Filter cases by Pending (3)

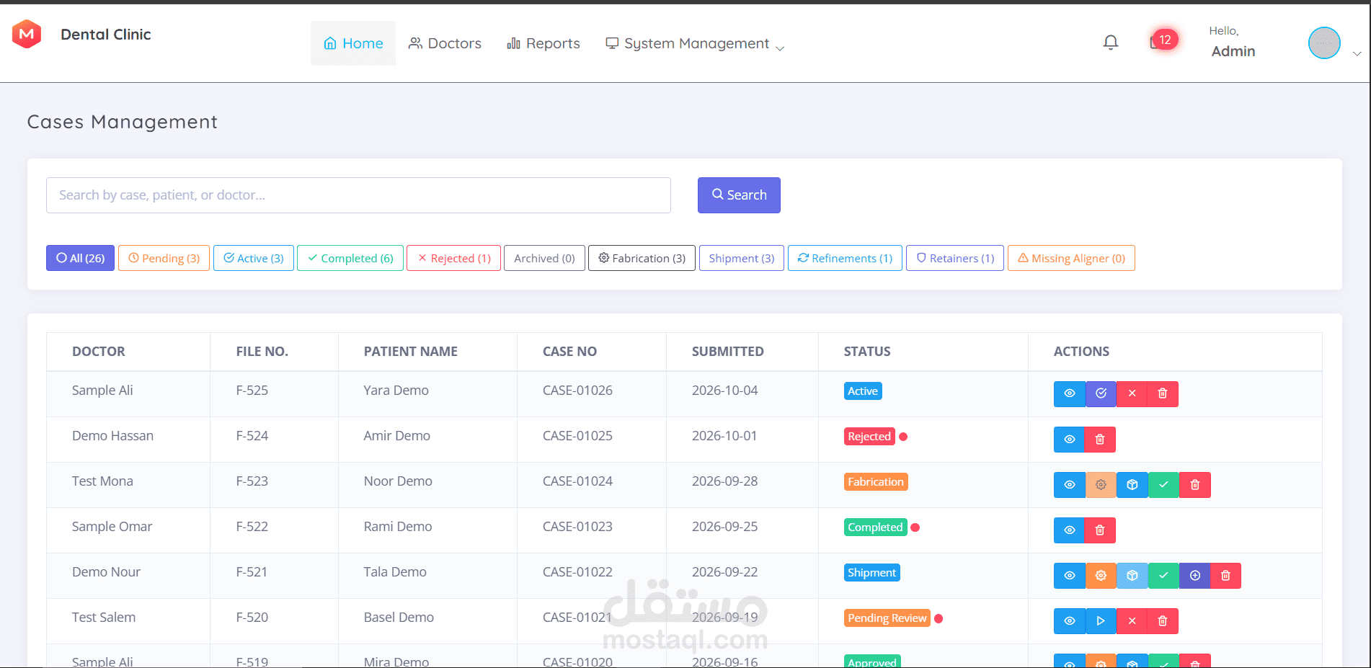click(164, 258)
